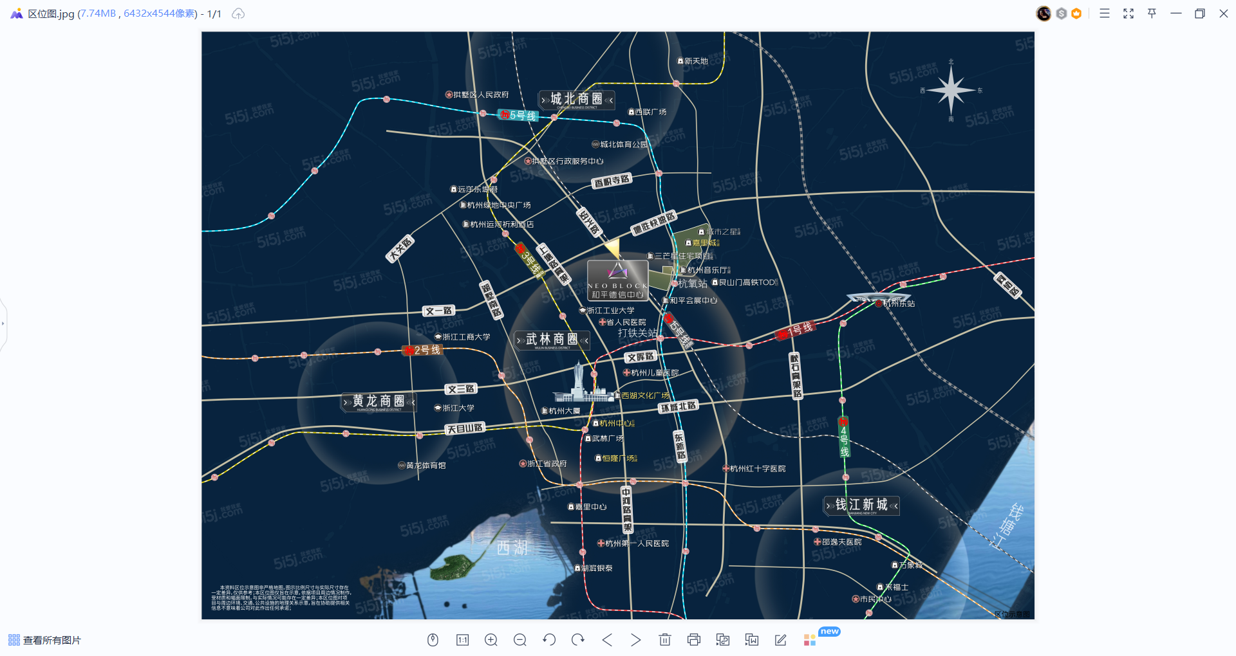Open 查看所有图片 to view all images
This screenshot has width=1236, height=656.
point(51,640)
